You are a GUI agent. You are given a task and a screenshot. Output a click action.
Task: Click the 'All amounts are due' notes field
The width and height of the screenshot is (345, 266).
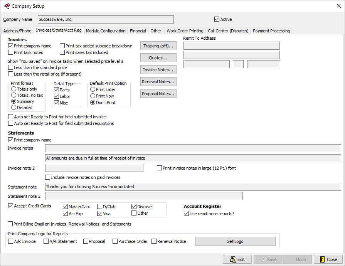point(193,158)
